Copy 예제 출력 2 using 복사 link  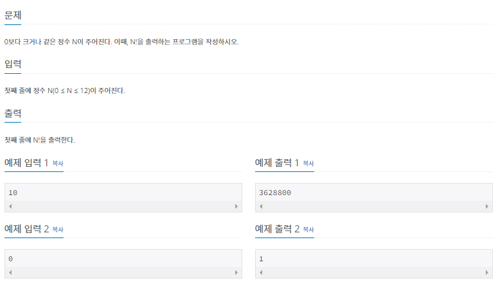pyautogui.click(x=308, y=229)
